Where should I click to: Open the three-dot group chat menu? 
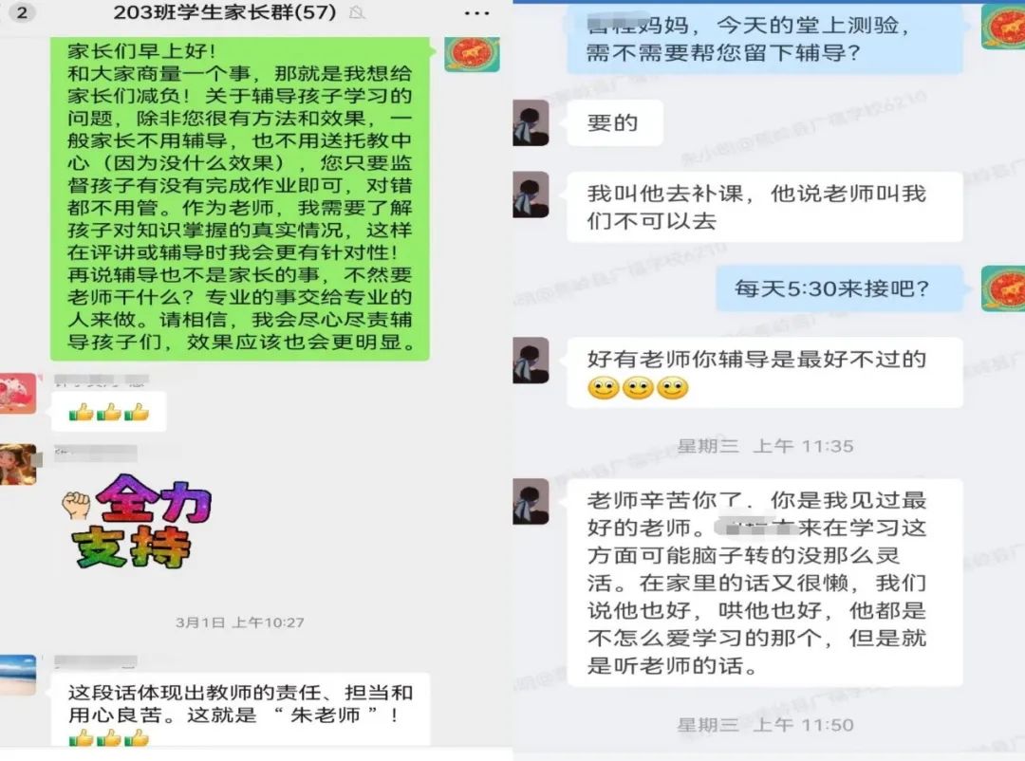click(476, 13)
